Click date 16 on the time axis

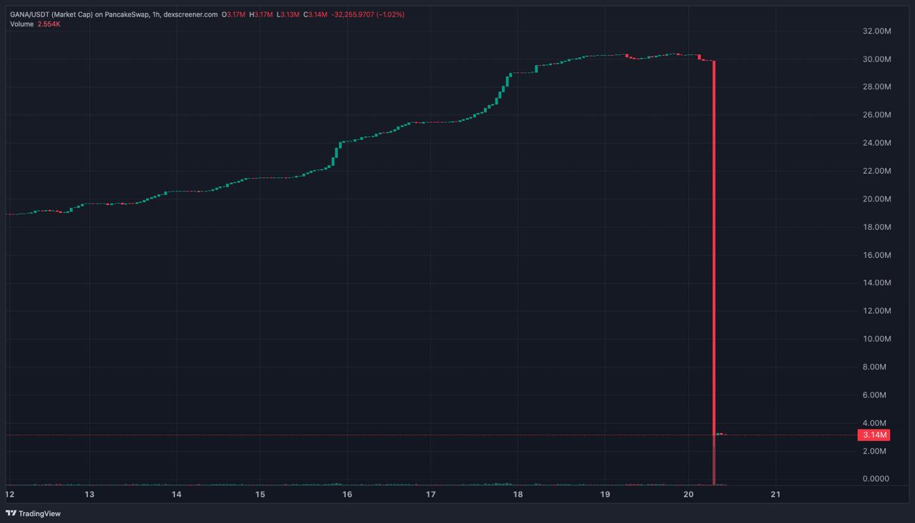point(347,494)
